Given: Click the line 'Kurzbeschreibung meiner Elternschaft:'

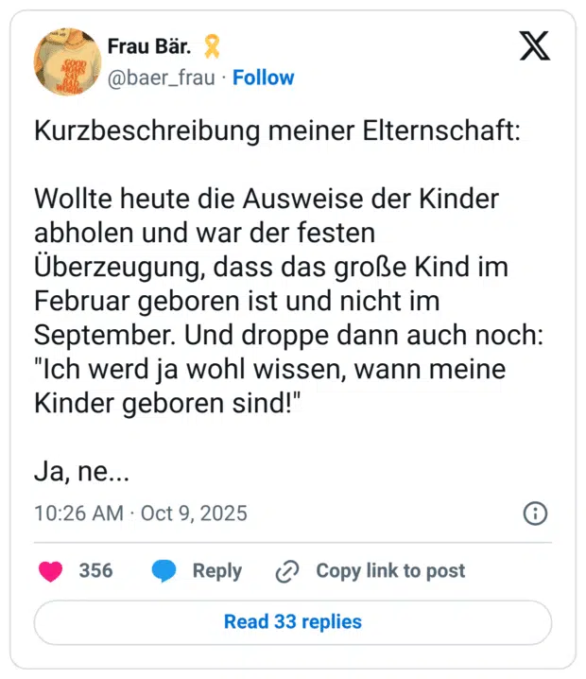Looking at the screenshot, I should pos(277,131).
